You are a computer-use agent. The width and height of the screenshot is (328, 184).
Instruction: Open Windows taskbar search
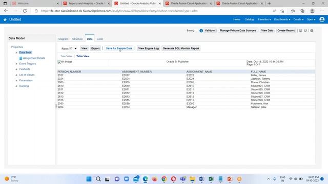(x=98, y=179)
